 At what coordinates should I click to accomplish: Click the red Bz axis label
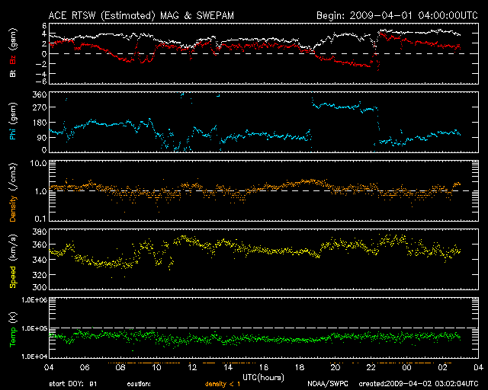point(13,60)
